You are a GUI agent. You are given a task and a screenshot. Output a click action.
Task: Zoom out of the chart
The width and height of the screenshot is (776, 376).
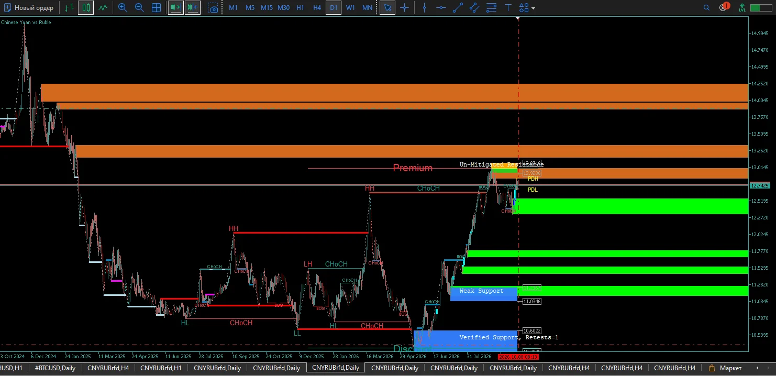tap(139, 8)
